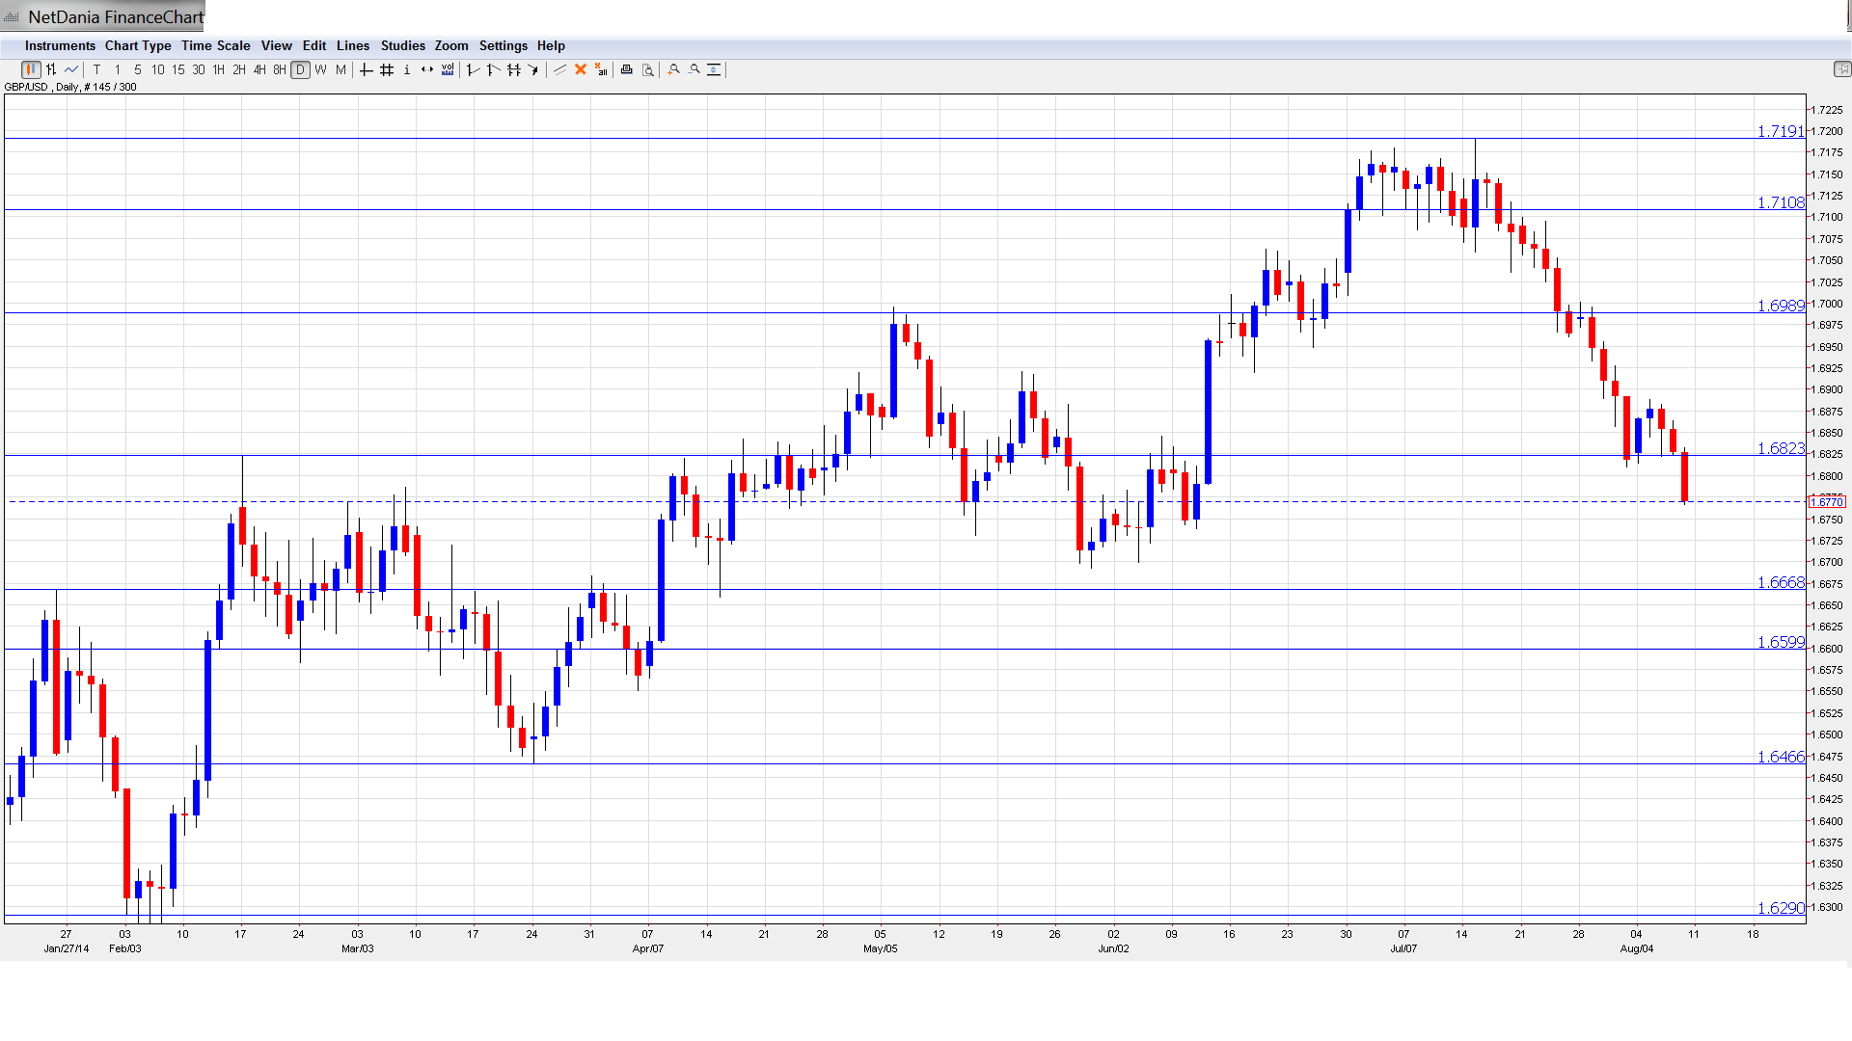Select the Weekly (W) time scale
Screen dimensions: 1852x1041
click(320, 69)
